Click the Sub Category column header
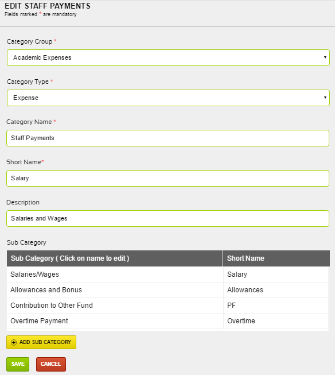The width and height of the screenshot is (335, 375). coord(115,258)
